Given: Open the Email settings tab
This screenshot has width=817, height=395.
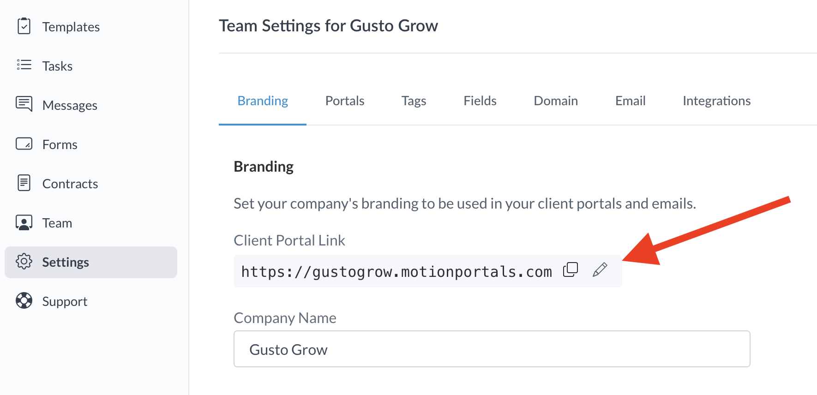Looking at the screenshot, I should point(630,101).
